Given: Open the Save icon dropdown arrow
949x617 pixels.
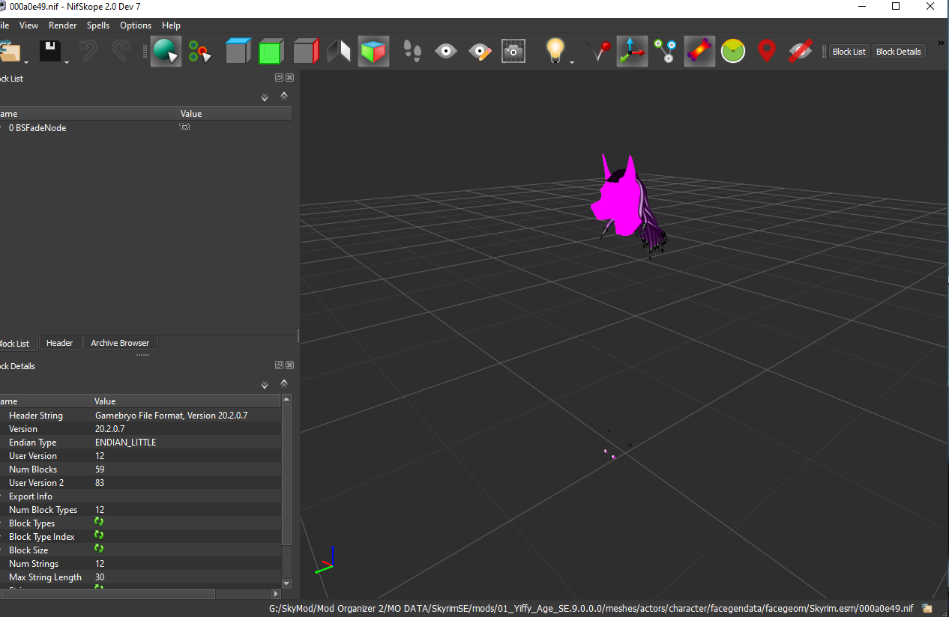Looking at the screenshot, I should click(66, 61).
